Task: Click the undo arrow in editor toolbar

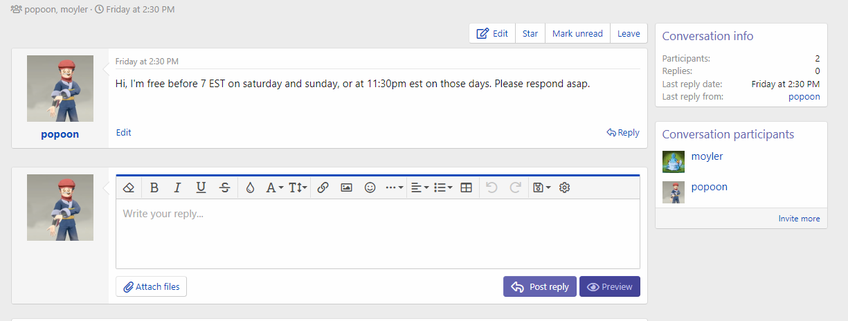Action: click(x=491, y=187)
